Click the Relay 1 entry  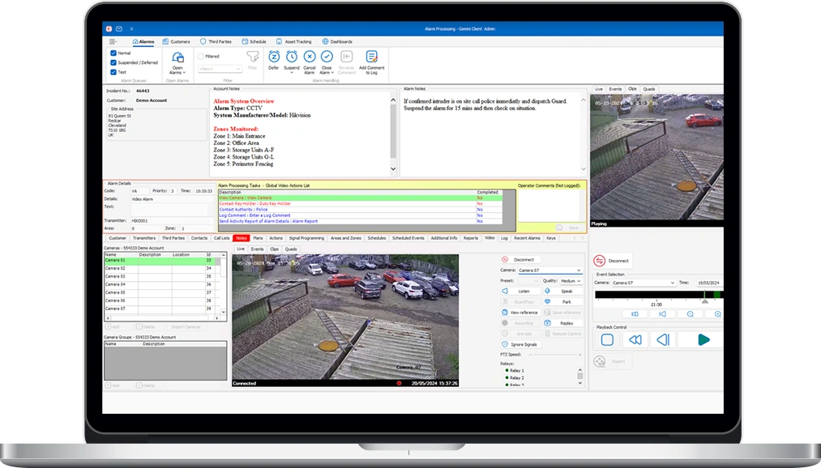(514, 370)
